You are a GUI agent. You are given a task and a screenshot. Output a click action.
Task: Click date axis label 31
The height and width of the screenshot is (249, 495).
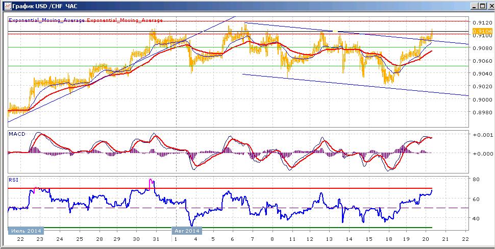pos(156,239)
